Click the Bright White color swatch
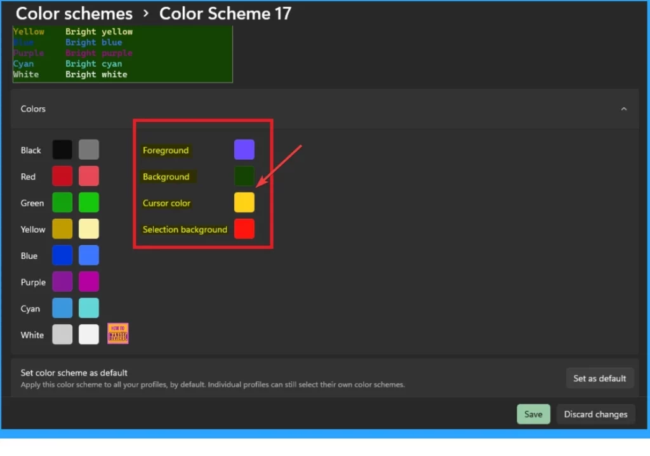The width and height of the screenshot is (650, 456). tap(89, 335)
